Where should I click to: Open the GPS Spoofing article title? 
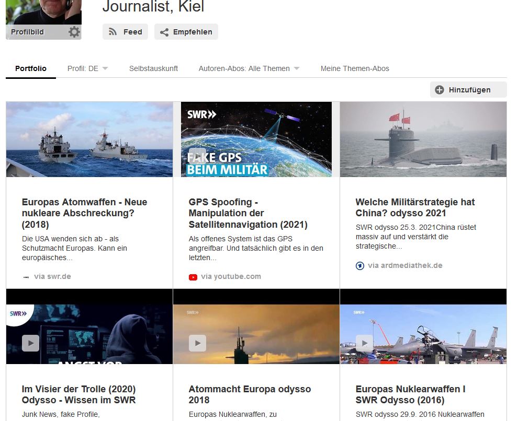[x=247, y=213]
